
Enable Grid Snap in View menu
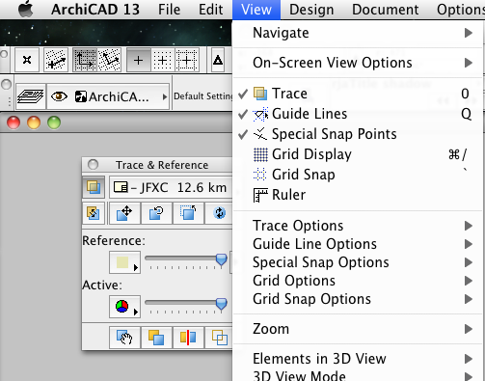358,175
